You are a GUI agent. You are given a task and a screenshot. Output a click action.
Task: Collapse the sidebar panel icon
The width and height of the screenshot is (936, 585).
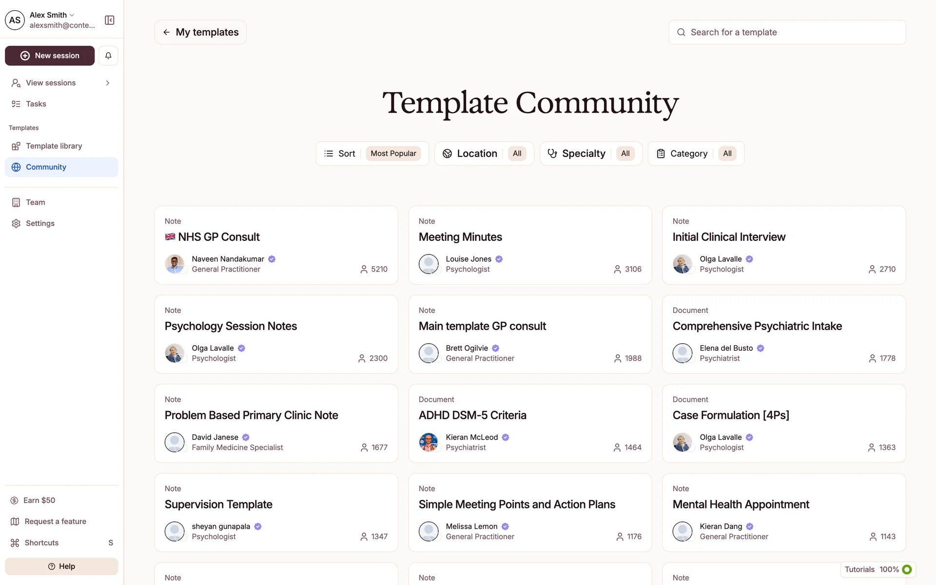point(110,20)
